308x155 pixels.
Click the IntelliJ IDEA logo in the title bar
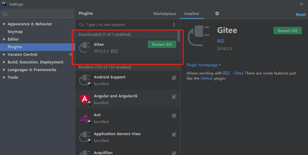point(4,4)
